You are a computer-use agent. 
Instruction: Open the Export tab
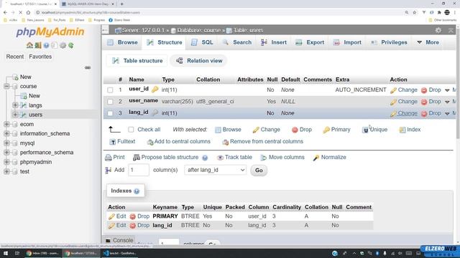pyautogui.click(x=310, y=42)
